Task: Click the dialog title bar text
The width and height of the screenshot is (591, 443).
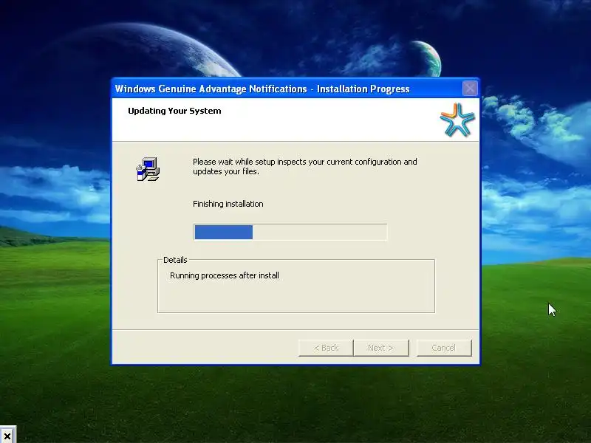Action: pyautogui.click(x=262, y=89)
